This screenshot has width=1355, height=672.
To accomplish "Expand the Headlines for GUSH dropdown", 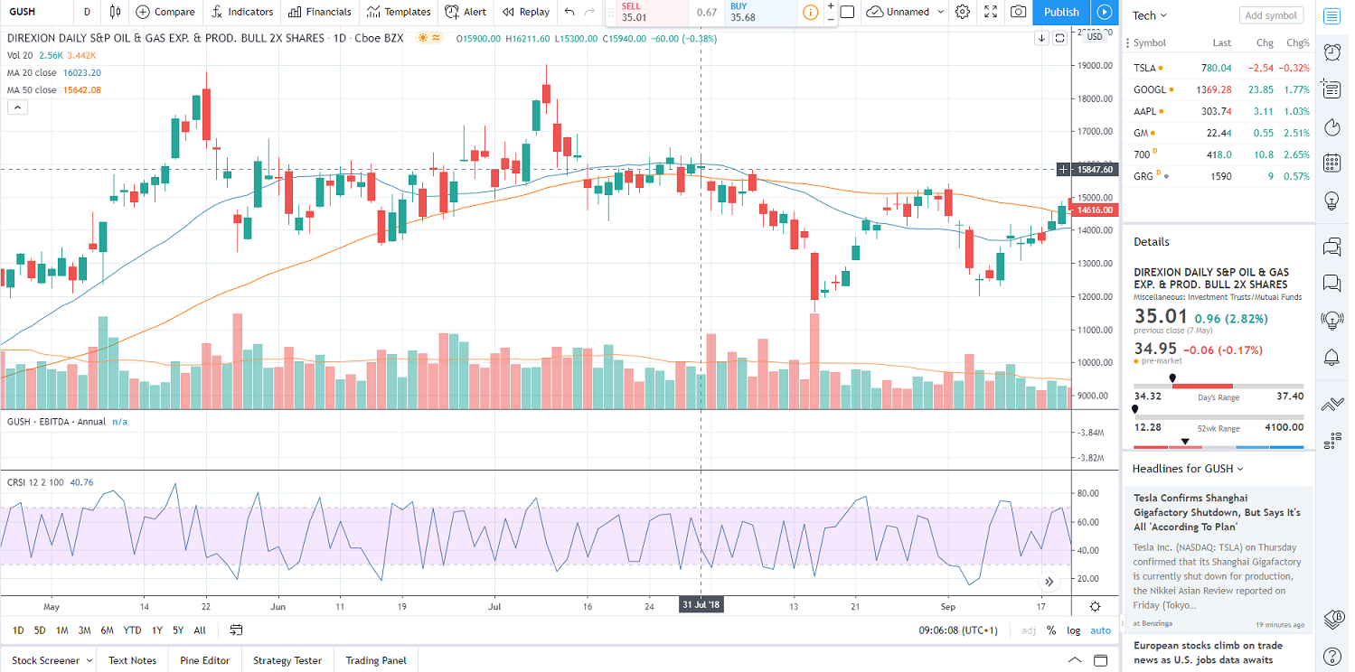I will click(x=1188, y=469).
